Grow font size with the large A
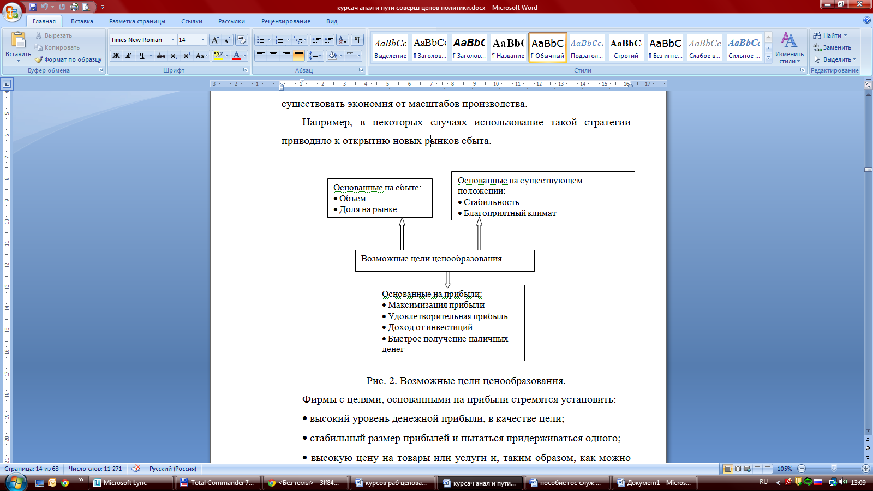The height and width of the screenshot is (491, 873). pyautogui.click(x=215, y=40)
